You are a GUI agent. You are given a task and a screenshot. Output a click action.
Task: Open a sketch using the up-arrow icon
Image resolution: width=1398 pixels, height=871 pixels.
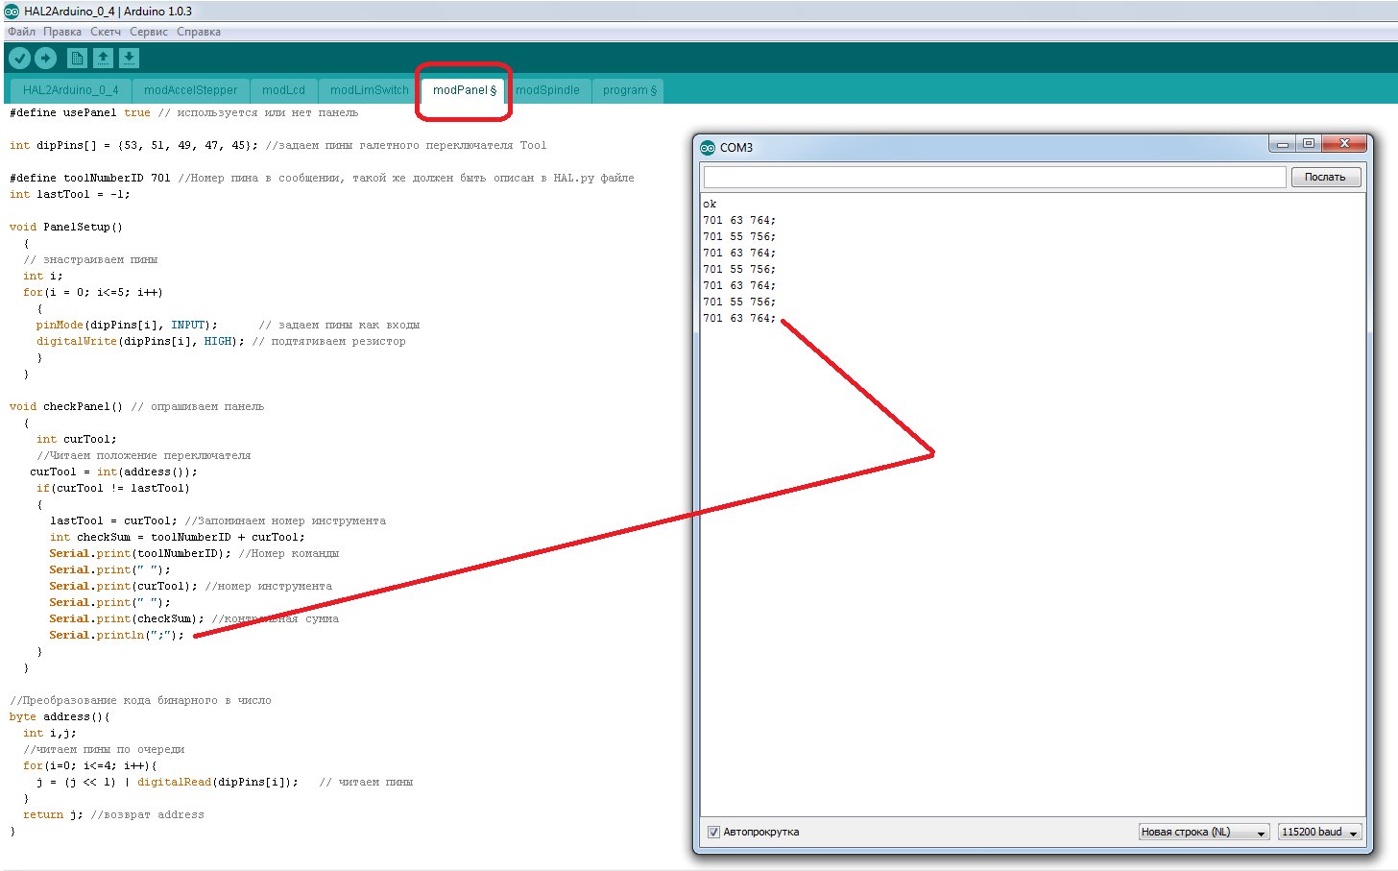tap(103, 59)
